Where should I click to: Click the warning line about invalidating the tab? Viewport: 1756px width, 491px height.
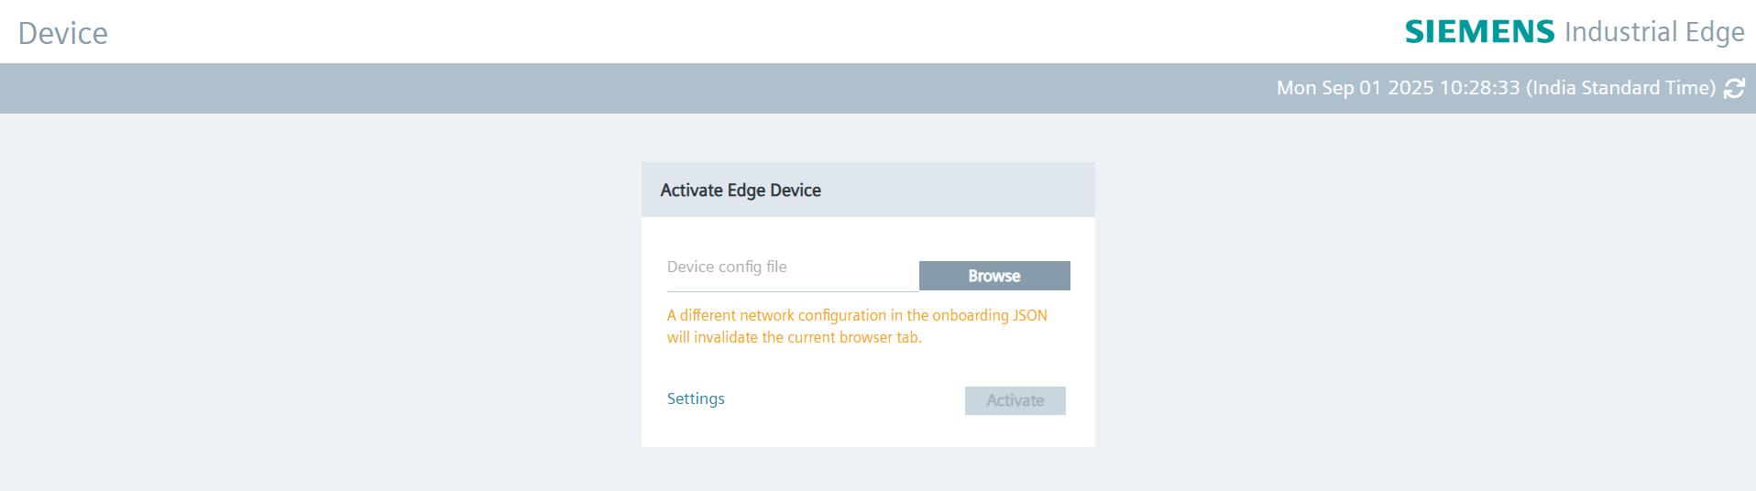(794, 337)
